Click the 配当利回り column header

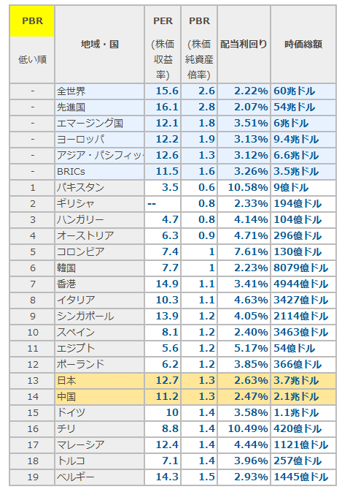tap(244, 45)
